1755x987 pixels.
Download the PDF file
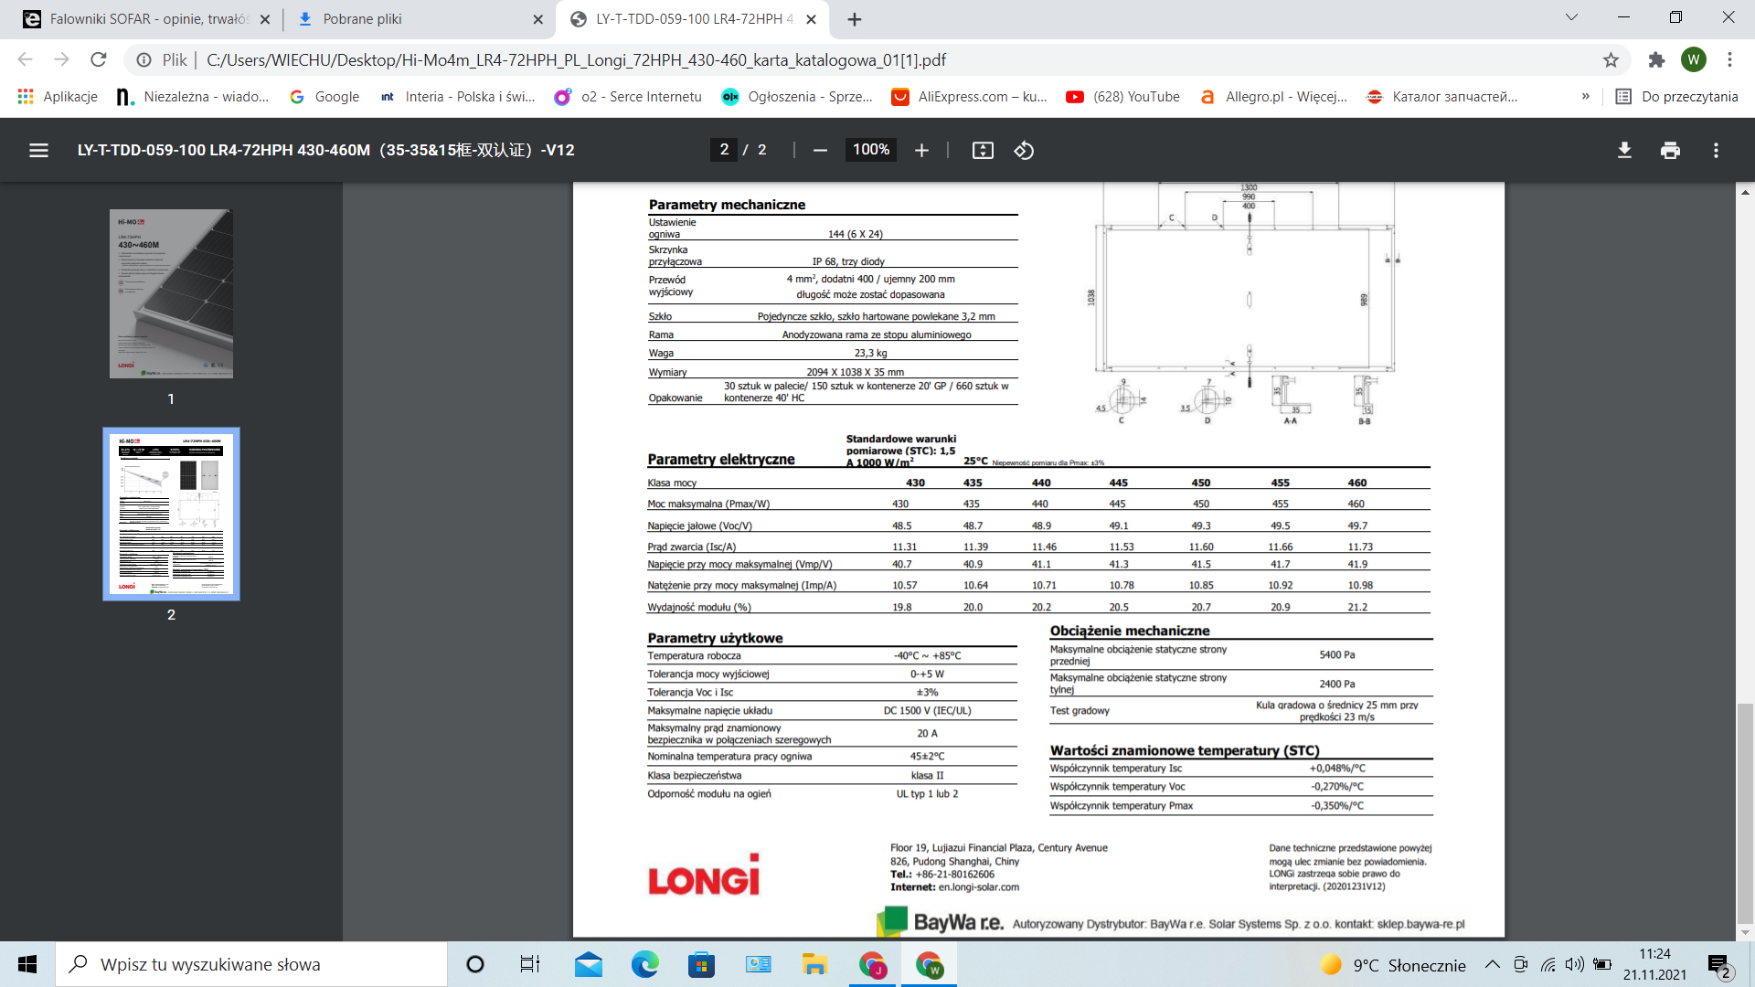[1624, 151]
